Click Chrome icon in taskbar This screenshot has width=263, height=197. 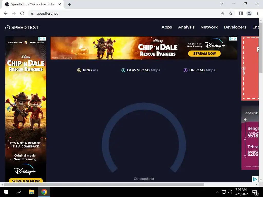(x=44, y=192)
